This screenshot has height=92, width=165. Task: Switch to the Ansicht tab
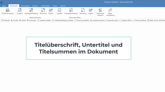coord(63,6)
